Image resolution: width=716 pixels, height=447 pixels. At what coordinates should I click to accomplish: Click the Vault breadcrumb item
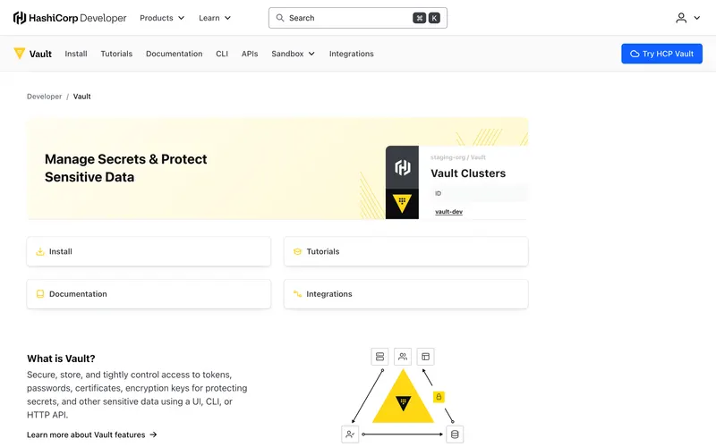point(81,97)
